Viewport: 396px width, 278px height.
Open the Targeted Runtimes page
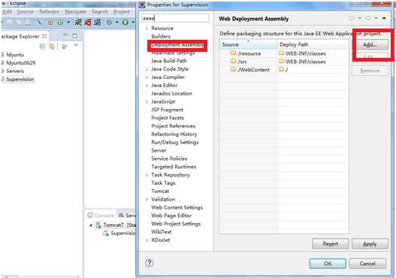[x=174, y=167]
